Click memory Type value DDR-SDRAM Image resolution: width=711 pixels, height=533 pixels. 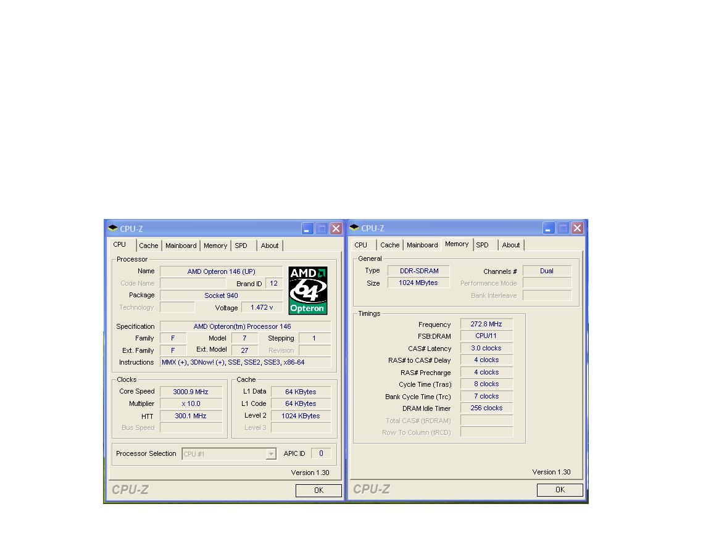(x=418, y=271)
